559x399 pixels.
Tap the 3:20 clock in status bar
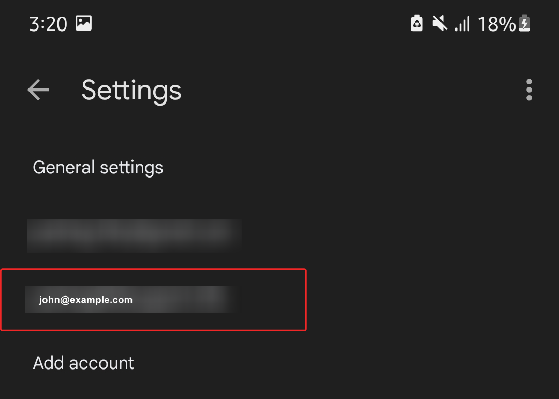pos(48,24)
